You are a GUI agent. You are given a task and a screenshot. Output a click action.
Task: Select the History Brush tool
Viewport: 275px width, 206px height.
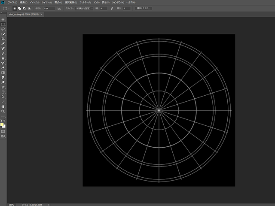click(3, 63)
